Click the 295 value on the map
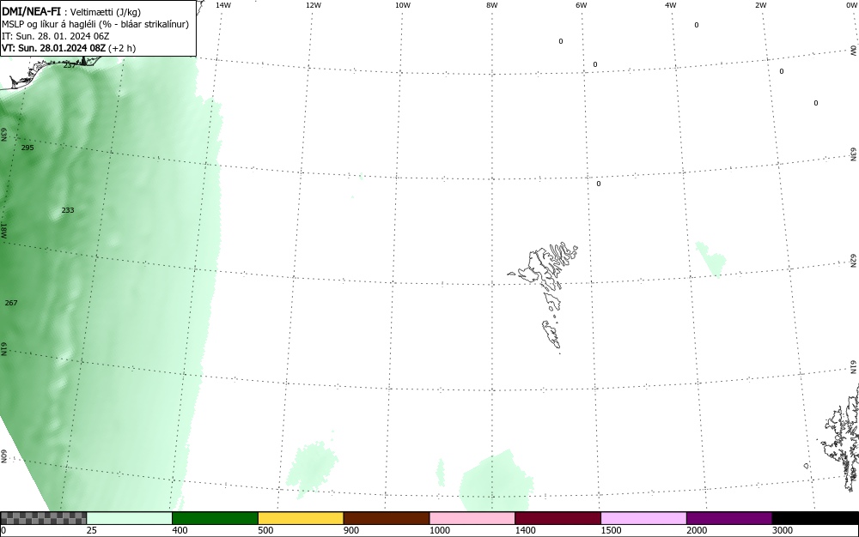 pyautogui.click(x=27, y=148)
